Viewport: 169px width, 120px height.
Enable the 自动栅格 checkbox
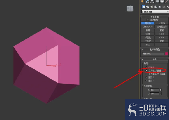pyautogui.click(x=147, y=20)
